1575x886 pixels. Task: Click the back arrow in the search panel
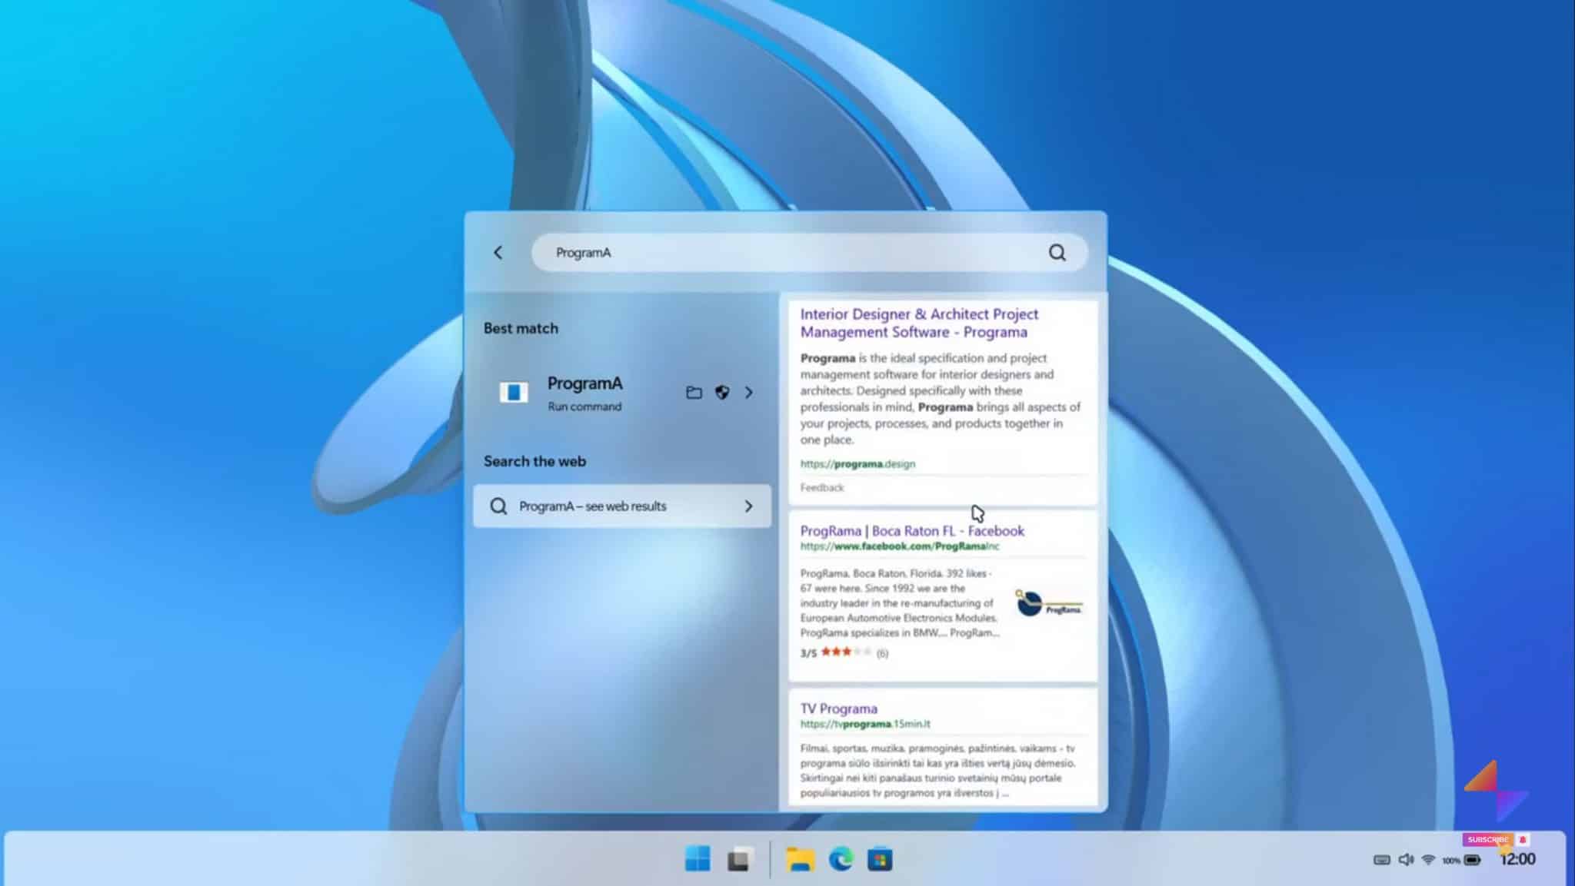[498, 252]
